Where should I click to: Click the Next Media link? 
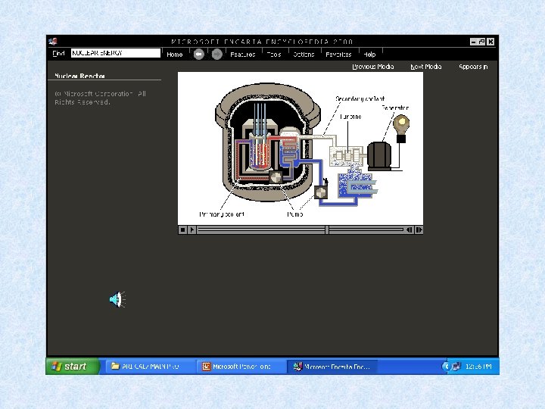coord(425,67)
